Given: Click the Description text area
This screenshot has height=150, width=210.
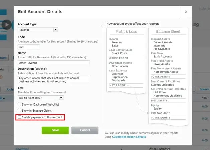Looking at the screenshot, I should click(54, 80).
